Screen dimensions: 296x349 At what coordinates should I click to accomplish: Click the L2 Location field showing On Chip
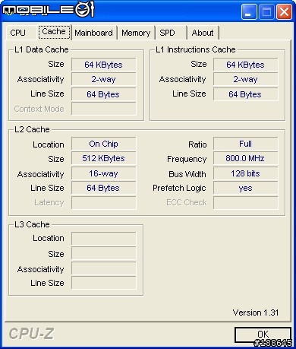(x=103, y=144)
